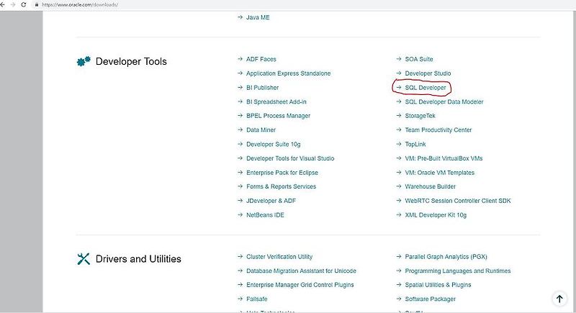Open BPEL Process Manager link
576x313 pixels.
click(278, 116)
